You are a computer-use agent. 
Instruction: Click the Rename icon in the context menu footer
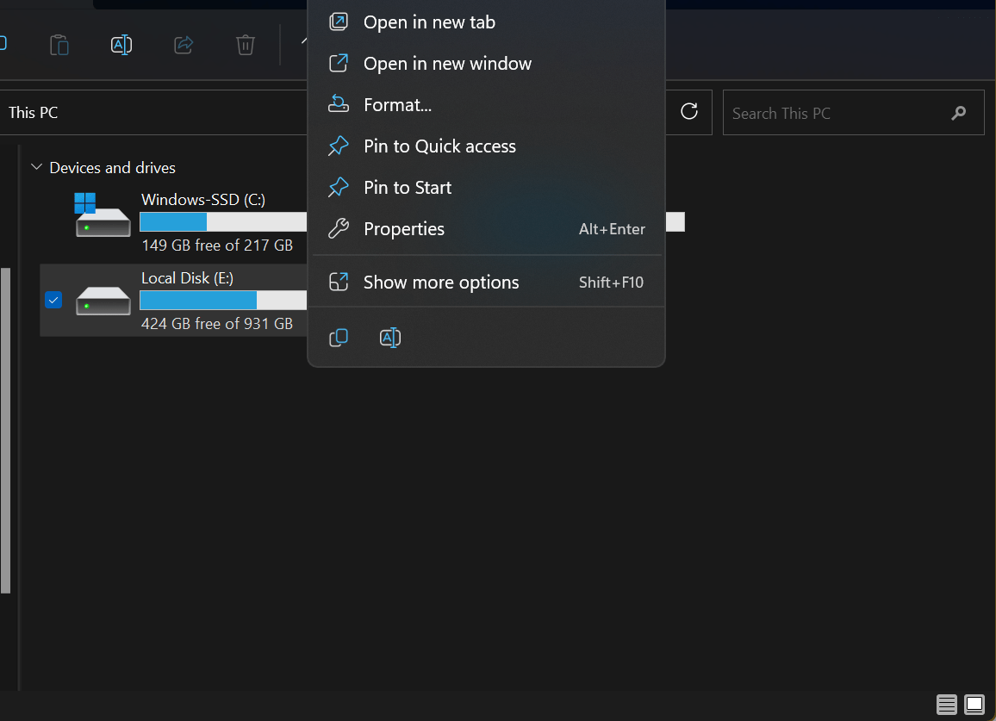pos(390,337)
